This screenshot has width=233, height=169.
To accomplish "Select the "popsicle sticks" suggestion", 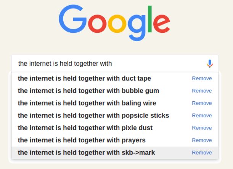I will [93, 115].
